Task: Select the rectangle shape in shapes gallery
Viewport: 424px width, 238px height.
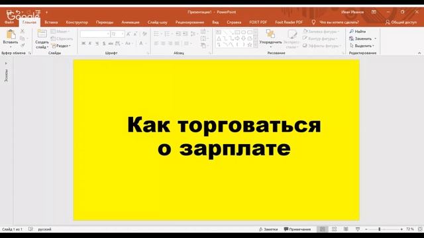Action: [x=237, y=32]
